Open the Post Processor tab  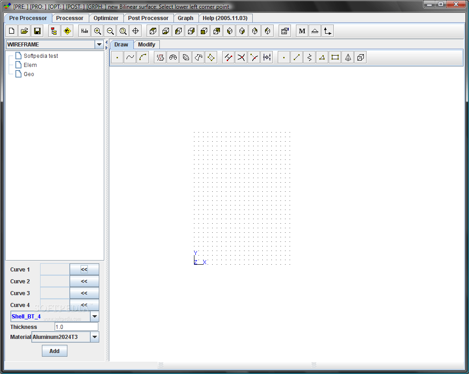(148, 18)
